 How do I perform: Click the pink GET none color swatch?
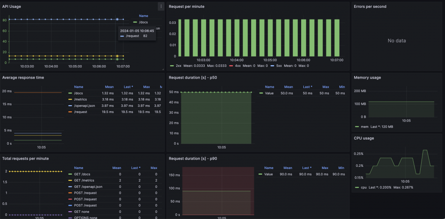(x=70, y=212)
